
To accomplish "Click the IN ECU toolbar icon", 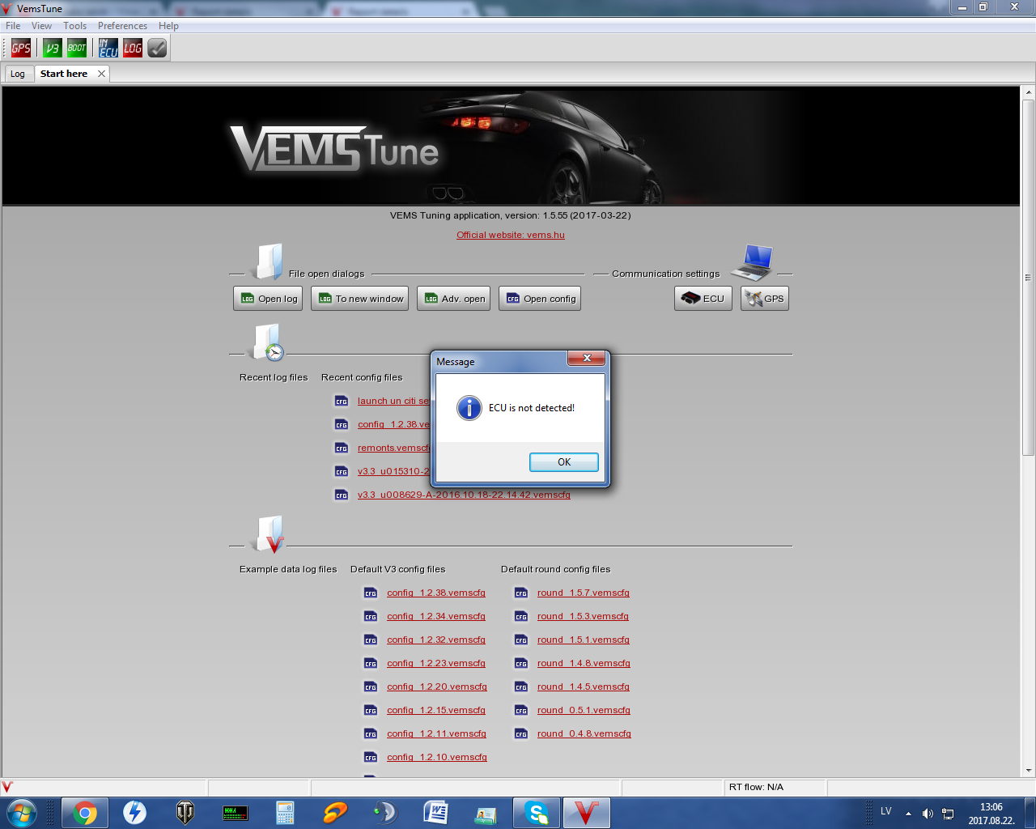I will pyautogui.click(x=108, y=49).
